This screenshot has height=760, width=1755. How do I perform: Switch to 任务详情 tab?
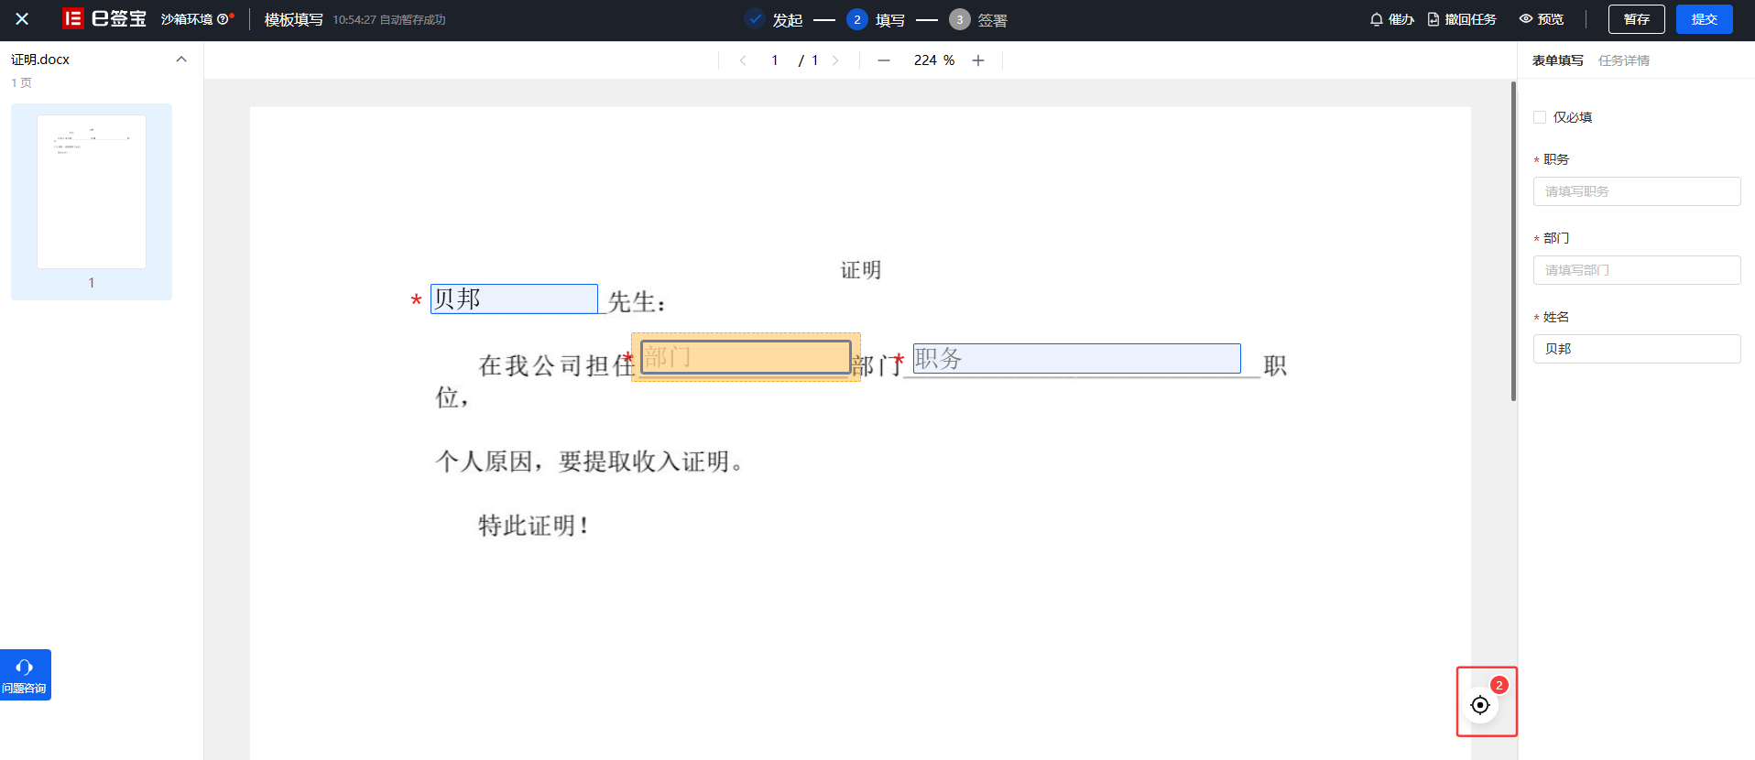1624,60
